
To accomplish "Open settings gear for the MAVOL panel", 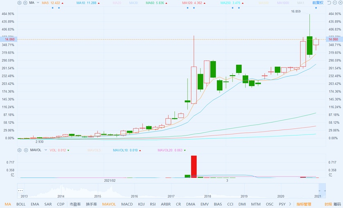I will [20, 150].
